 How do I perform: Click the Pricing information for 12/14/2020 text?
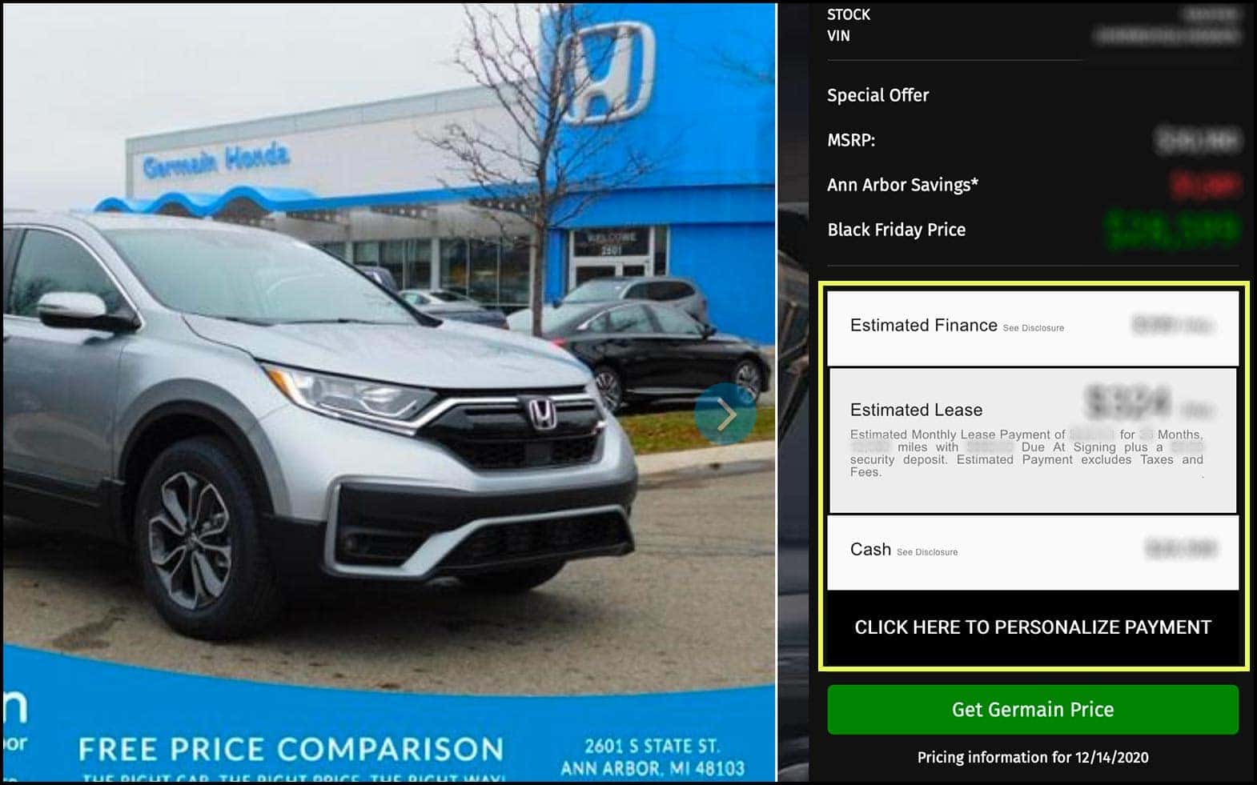1033,757
